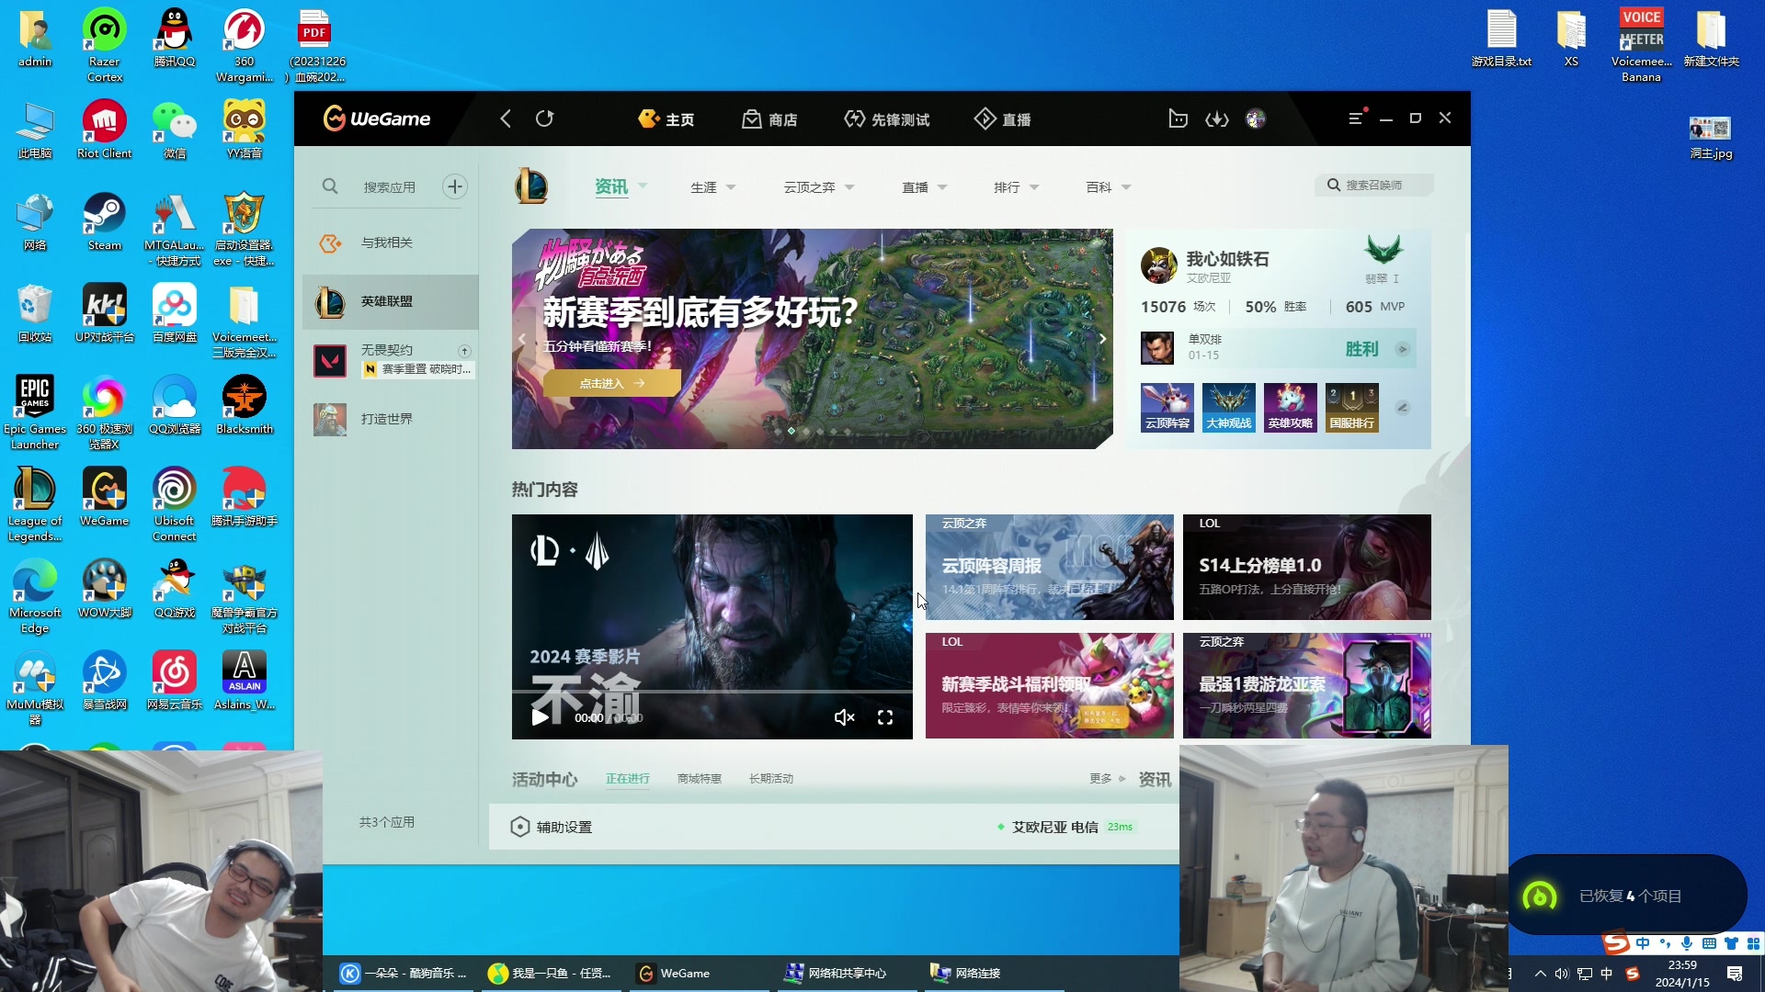
Task: Open the taskbar volume icon
Action: pyautogui.click(x=1562, y=974)
